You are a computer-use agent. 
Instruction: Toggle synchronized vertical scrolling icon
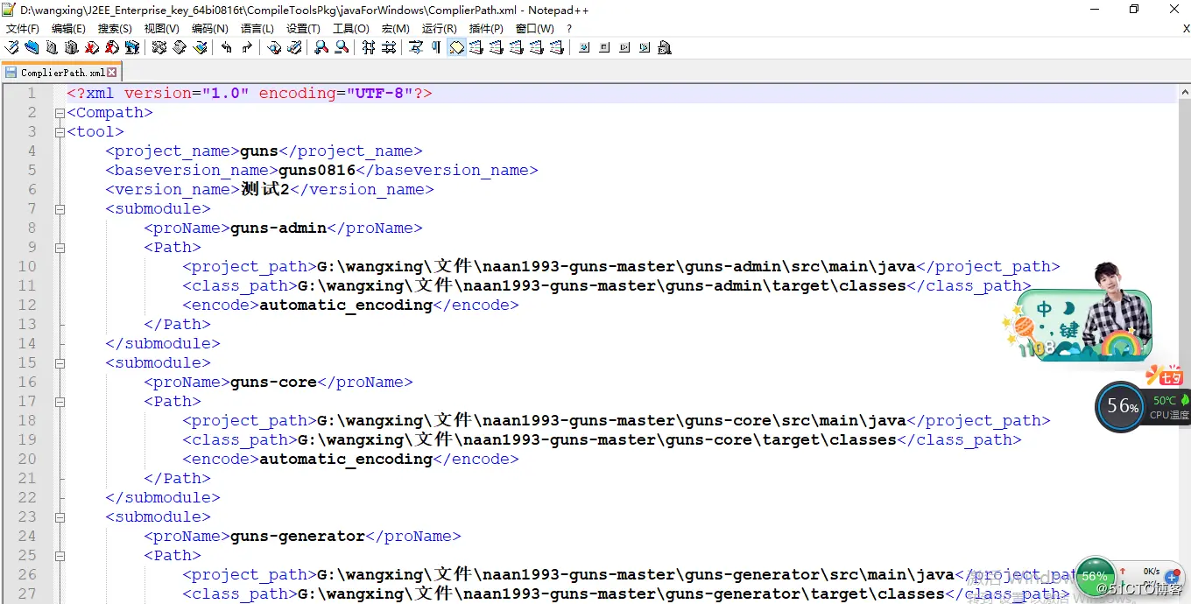pyautogui.click(x=369, y=47)
